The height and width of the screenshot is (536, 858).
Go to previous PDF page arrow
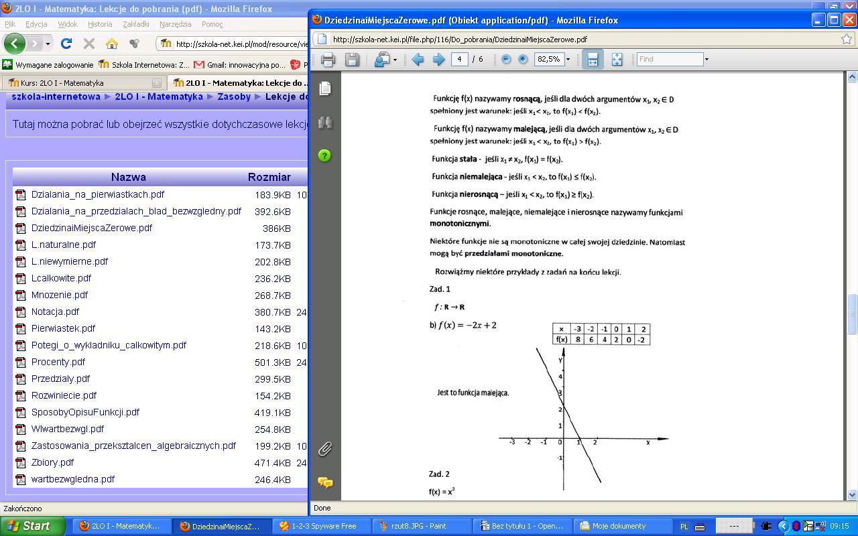pos(418,60)
